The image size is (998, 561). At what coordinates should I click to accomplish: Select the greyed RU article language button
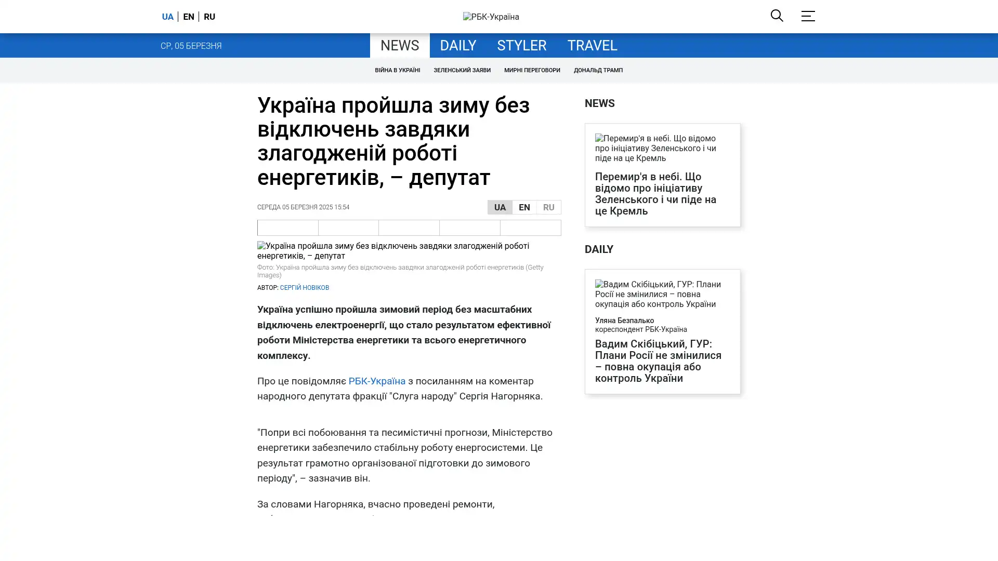(548, 207)
